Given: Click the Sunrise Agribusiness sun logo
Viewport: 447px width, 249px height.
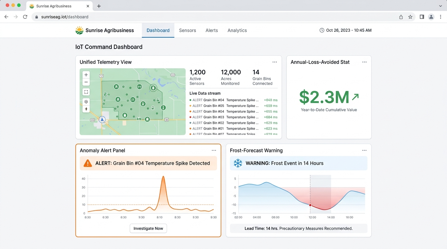Looking at the screenshot, I should coord(79,30).
